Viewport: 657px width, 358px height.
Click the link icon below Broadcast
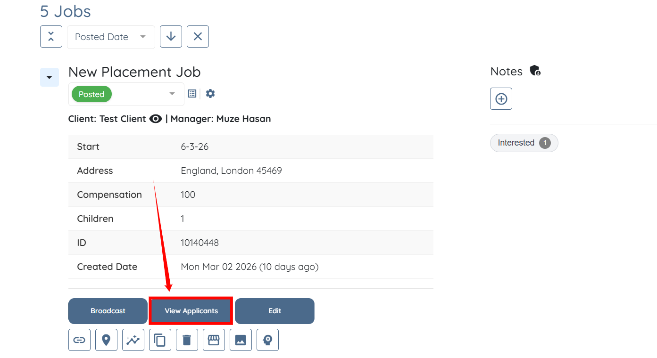click(79, 340)
